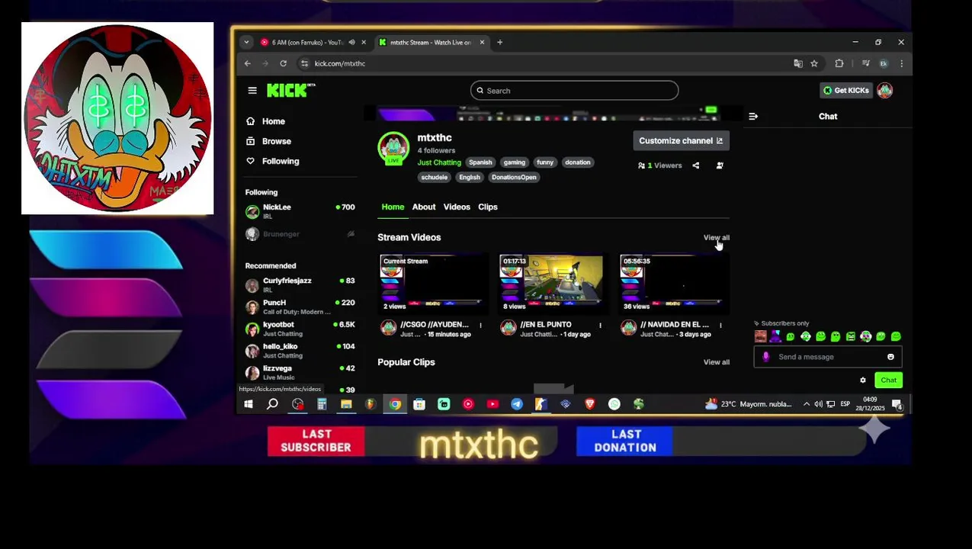
Task: Open Calculator from the taskbar
Action: [x=322, y=405]
